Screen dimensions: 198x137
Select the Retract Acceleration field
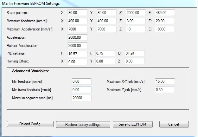pyautogui.click(x=77, y=46)
